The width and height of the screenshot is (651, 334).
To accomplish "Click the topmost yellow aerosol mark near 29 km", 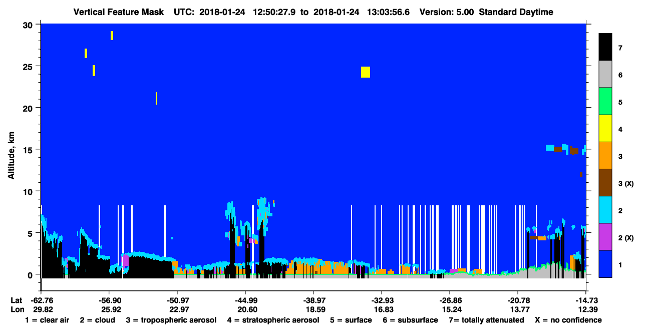I will tap(112, 36).
